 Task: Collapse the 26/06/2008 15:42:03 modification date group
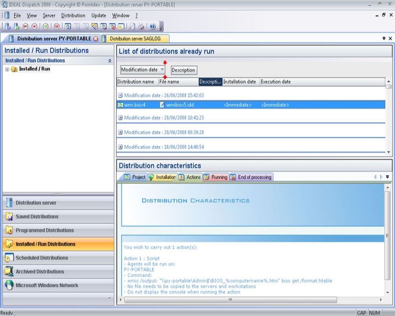120,95
